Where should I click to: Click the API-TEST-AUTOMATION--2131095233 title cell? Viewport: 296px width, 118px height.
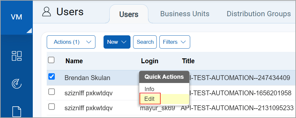coord(237,108)
